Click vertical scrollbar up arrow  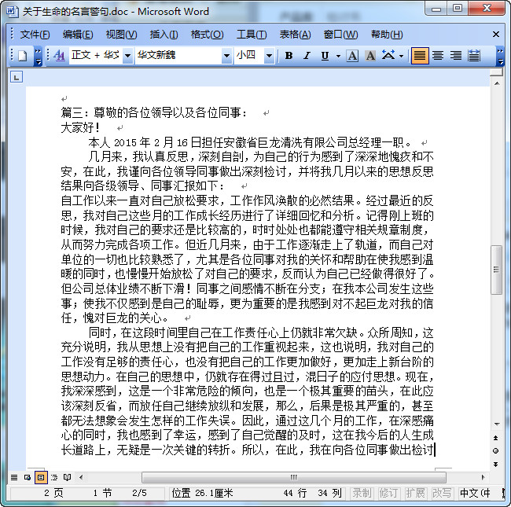[x=497, y=83]
